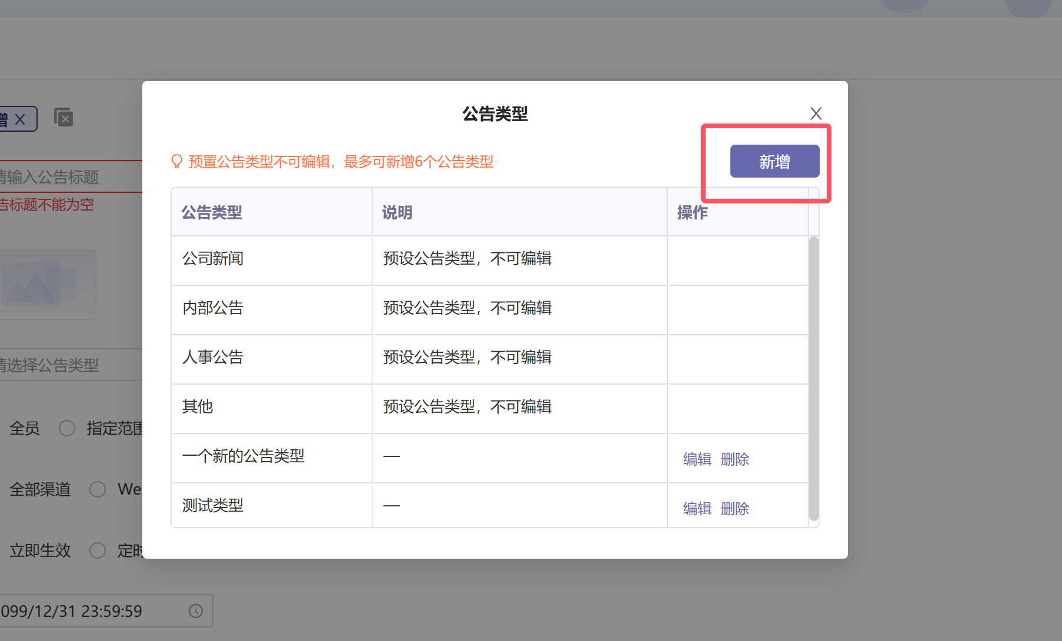Viewport: 1062px width, 641px height.
Task: Close the 公告类型 dialog with the X icon
Action: 816,113
